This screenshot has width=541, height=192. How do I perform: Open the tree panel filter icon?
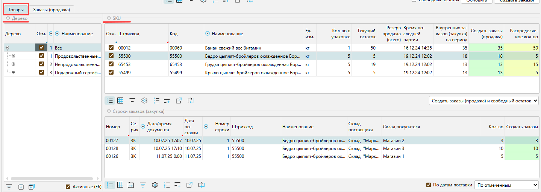[x=9, y=187]
